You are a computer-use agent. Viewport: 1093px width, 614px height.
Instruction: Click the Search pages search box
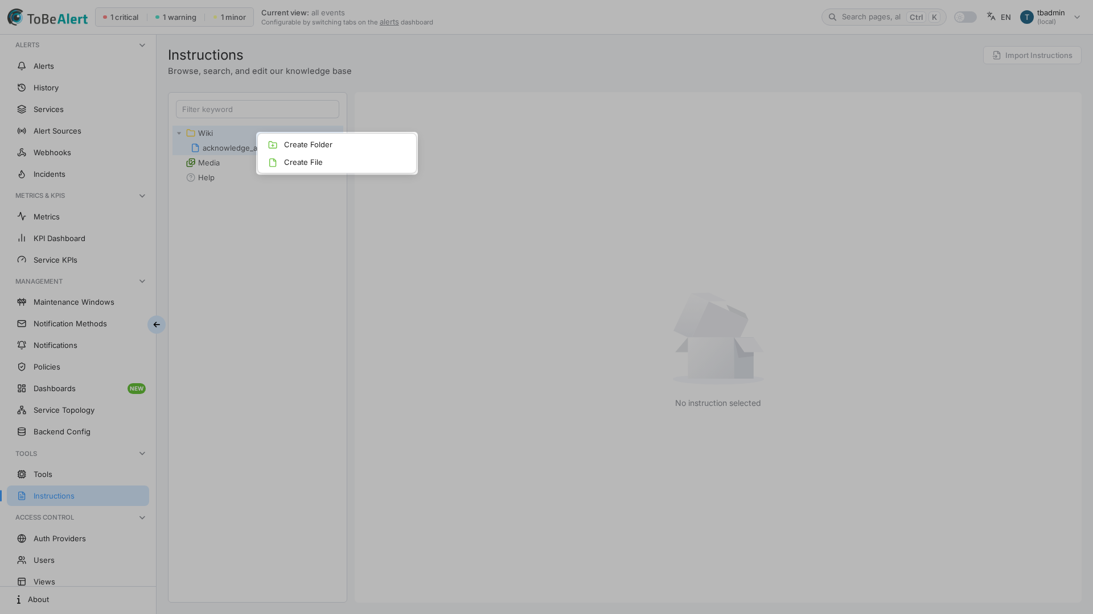tap(884, 17)
